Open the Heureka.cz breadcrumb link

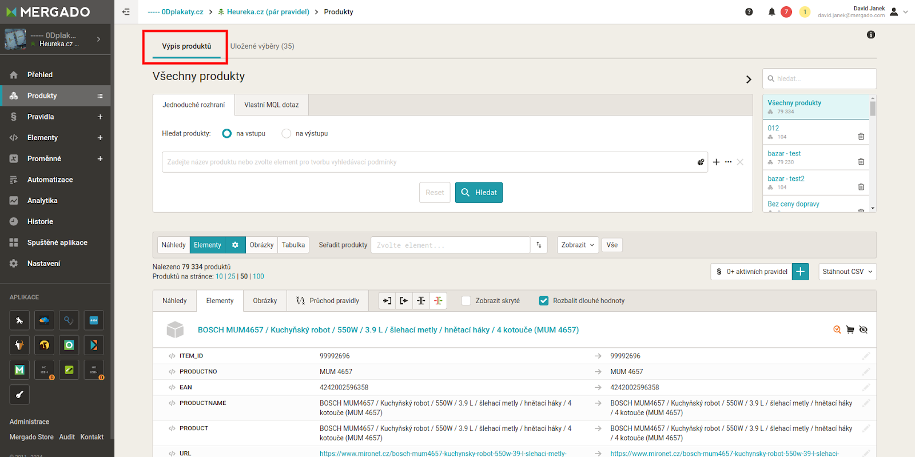point(268,12)
